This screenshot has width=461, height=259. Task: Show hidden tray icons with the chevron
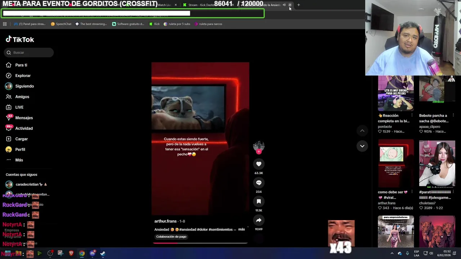[x=392, y=254]
